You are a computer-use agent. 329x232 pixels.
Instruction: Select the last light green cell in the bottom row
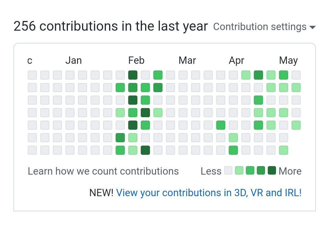pyautogui.click(x=284, y=150)
